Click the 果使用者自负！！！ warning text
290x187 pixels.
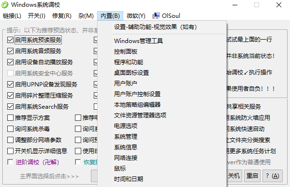coord(251,89)
